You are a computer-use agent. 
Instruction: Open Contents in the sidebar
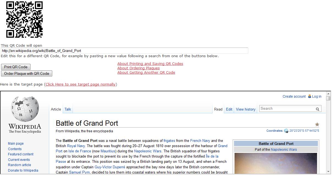click(x=15, y=149)
